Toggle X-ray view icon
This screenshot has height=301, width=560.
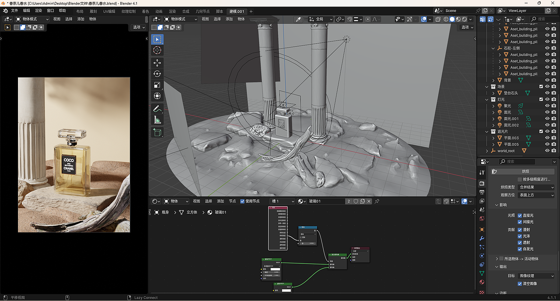pyautogui.click(x=437, y=19)
